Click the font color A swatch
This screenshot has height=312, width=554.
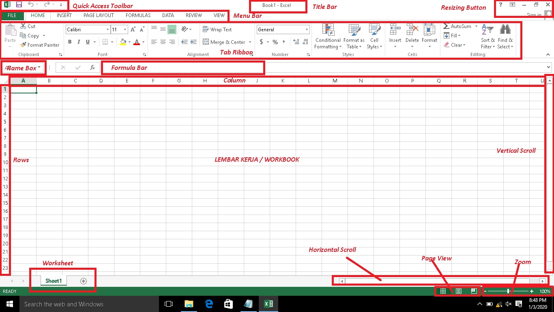(137, 42)
